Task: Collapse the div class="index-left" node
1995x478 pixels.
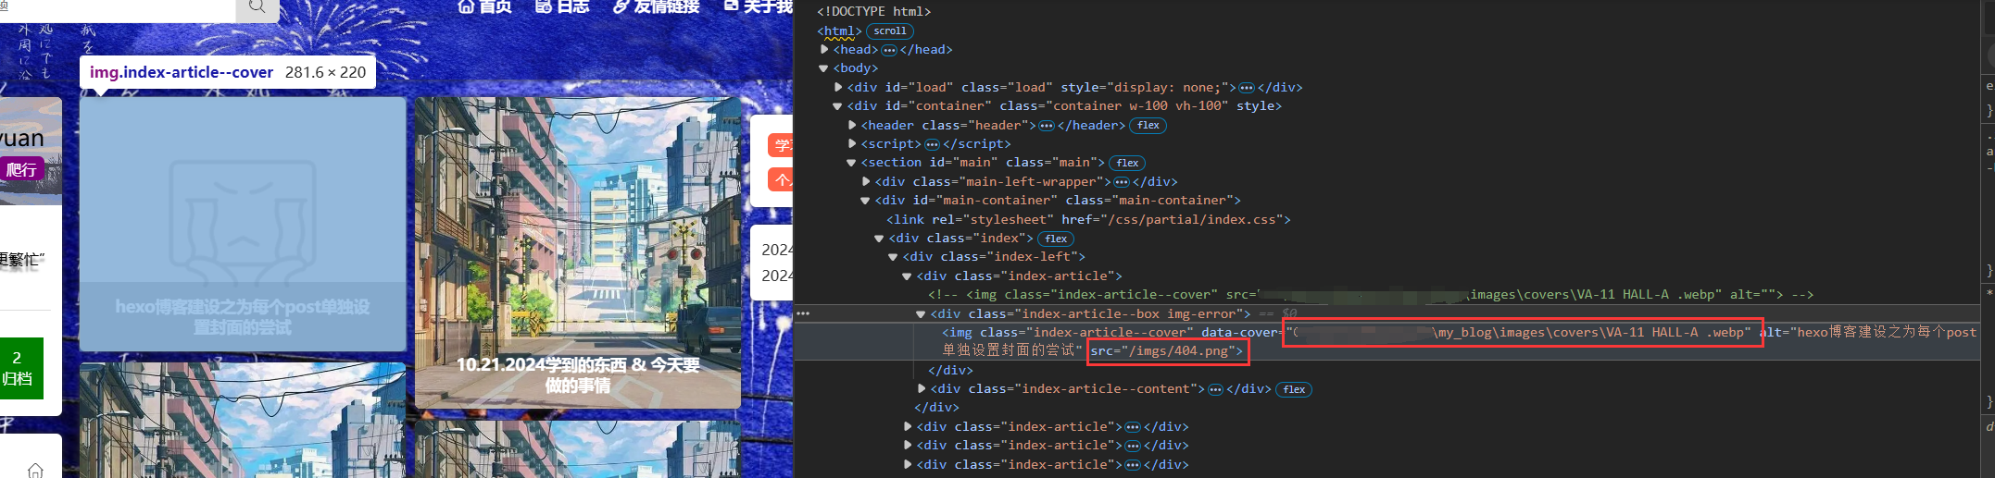Action: pyautogui.click(x=893, y=257)
